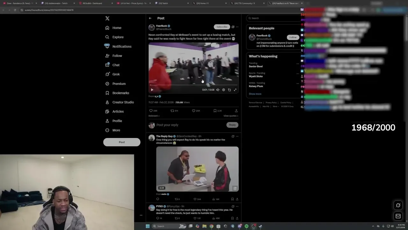This screenshot has width=408, height=230.
Task: Open Windows Start menu
Action: tap(148, 226)
